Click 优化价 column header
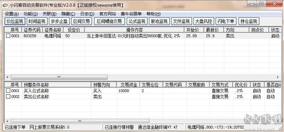Image resolution: width=284 pixels, height=132 pixels. [x=242, y=85]
